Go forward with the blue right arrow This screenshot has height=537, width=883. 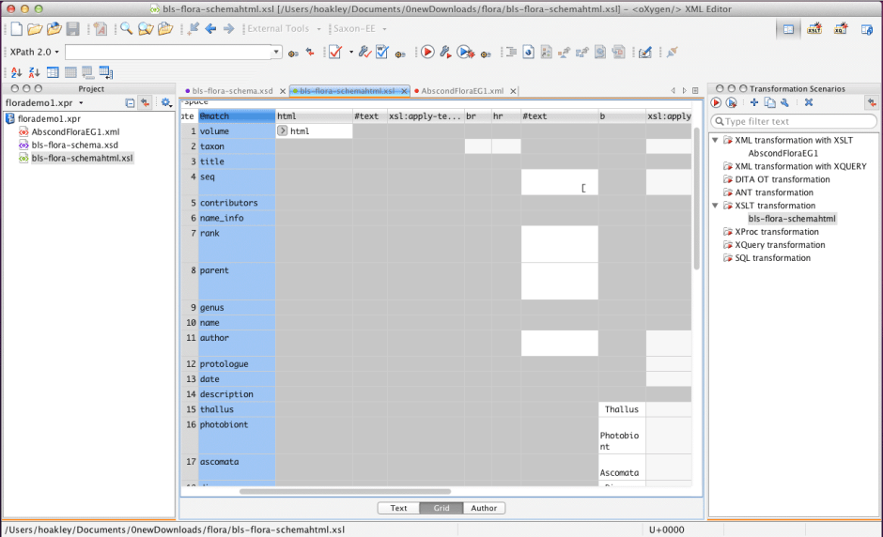pos(228,29)
